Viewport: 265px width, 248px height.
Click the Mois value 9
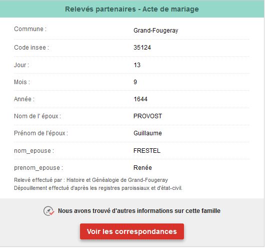point(135,82)
